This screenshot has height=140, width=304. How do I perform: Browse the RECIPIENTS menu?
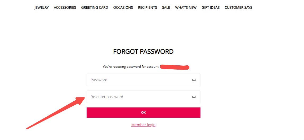[x=147, y=7]
